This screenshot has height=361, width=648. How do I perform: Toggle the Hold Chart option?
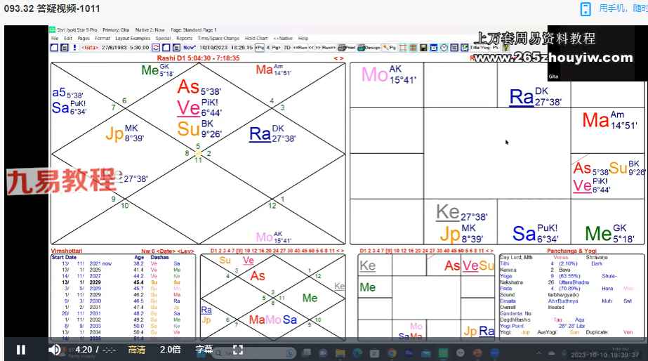[256, 39]
